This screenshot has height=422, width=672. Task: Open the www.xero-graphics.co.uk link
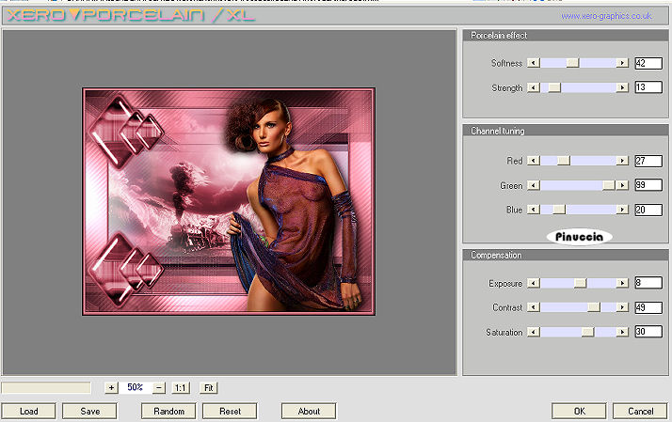pos(606,16)
